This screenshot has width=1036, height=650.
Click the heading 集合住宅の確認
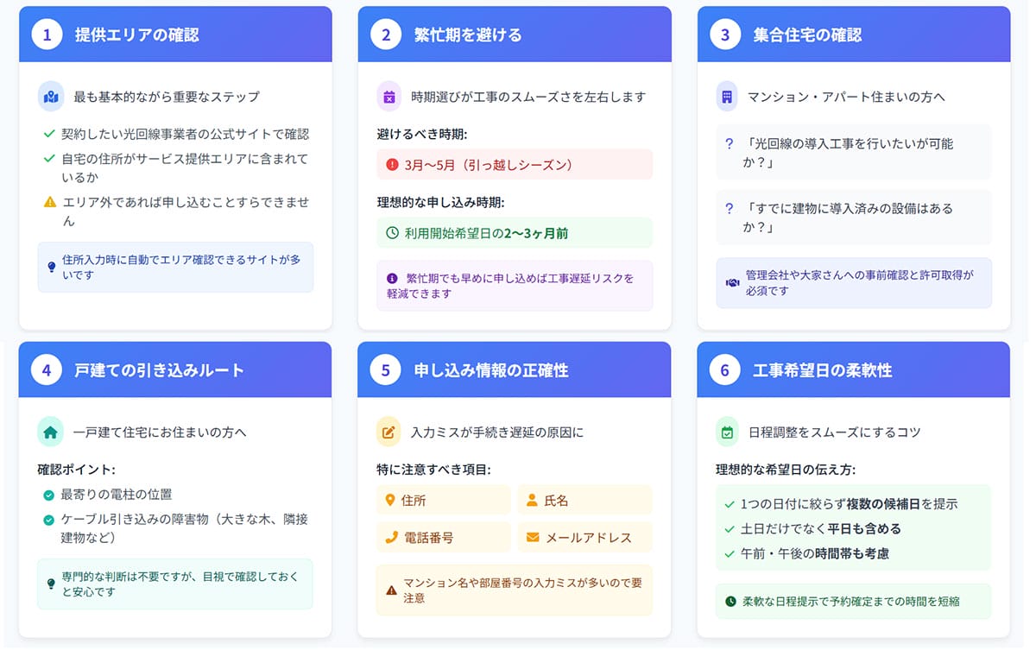(807, 35)
